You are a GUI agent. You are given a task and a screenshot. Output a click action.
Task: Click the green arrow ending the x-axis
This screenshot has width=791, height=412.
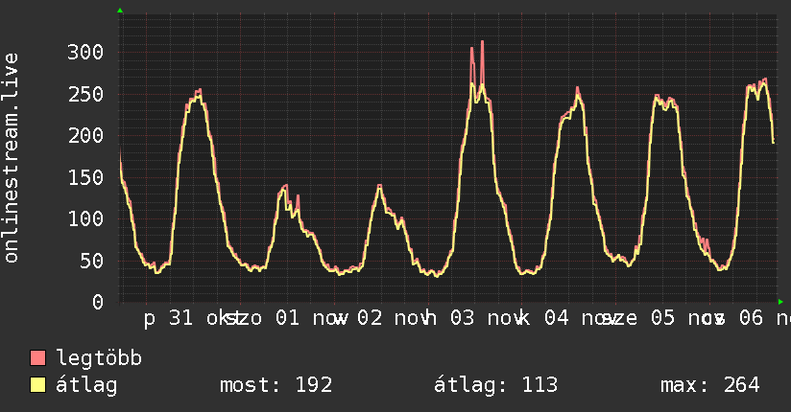coord(779,301)
